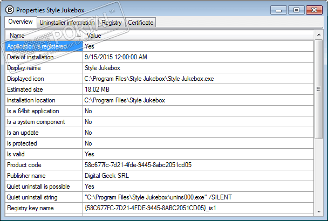Image resolution: width=328 pixels, height=221 pixels.
Task: Sort by the Name column header
Action: (x=44, y=36)
